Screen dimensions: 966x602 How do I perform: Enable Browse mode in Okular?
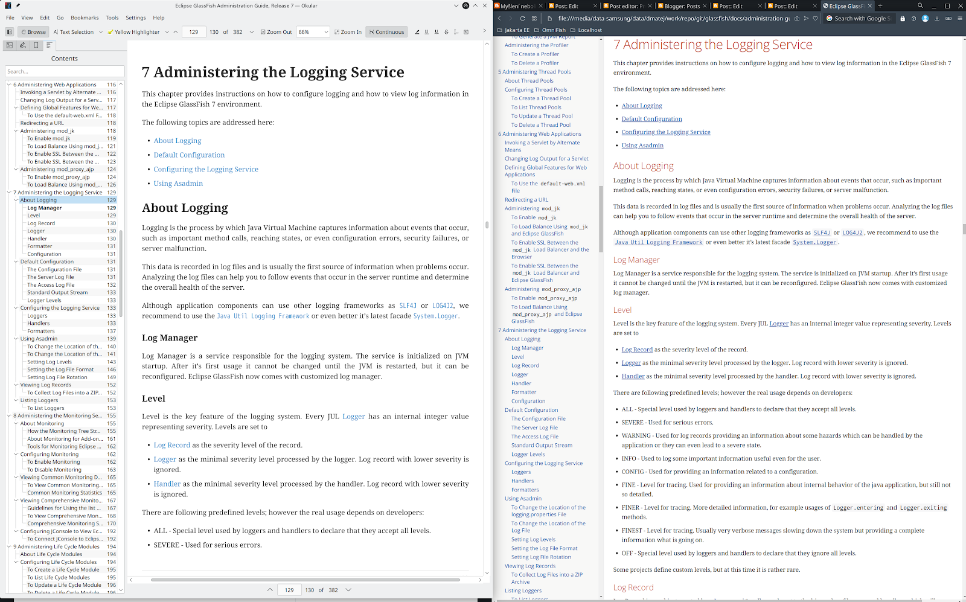pos(34,32)
